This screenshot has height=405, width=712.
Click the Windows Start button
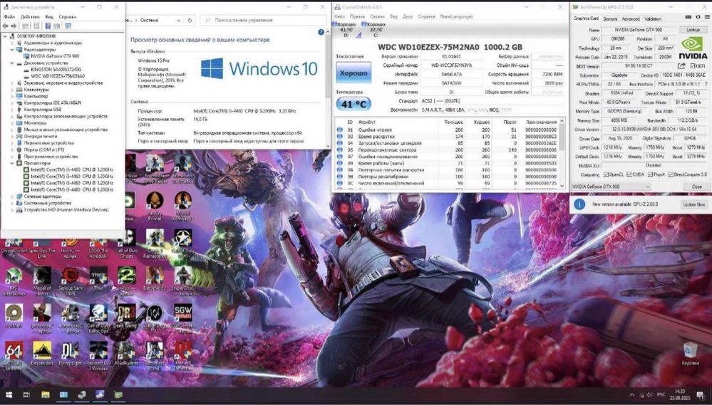(x=8, y=395)
